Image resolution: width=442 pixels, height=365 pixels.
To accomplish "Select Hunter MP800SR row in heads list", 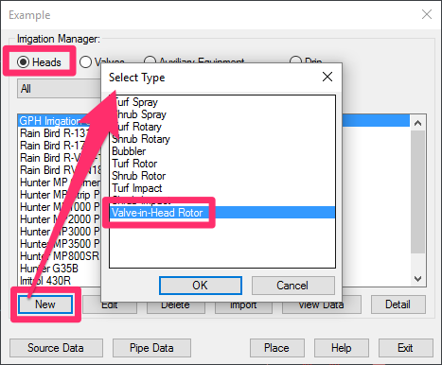I will [x=60, y=256].
